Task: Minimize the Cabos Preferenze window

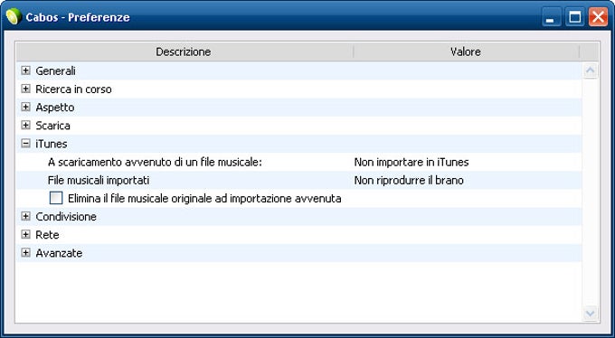Action: pos(551,18)
